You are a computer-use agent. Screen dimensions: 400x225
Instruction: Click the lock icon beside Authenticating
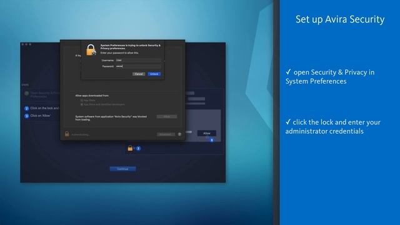click(67, 134)
